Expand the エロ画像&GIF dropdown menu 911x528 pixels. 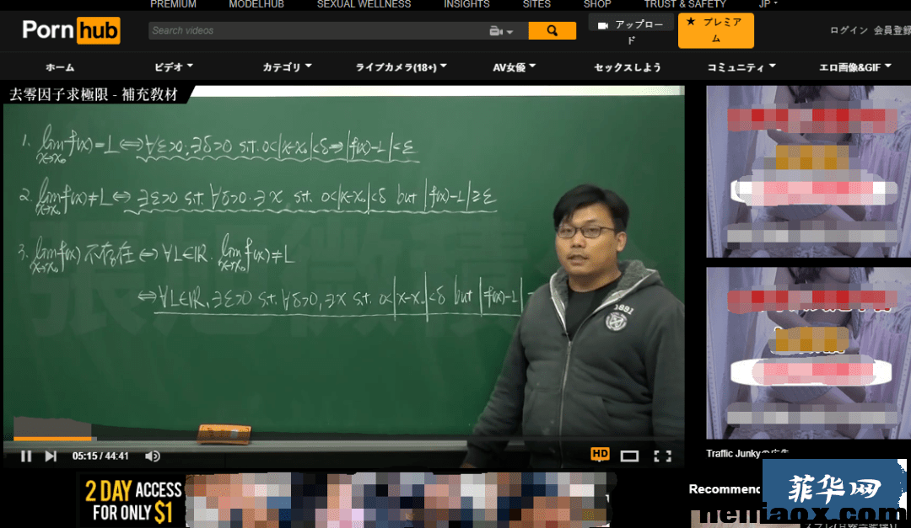(x=854, y=67)
